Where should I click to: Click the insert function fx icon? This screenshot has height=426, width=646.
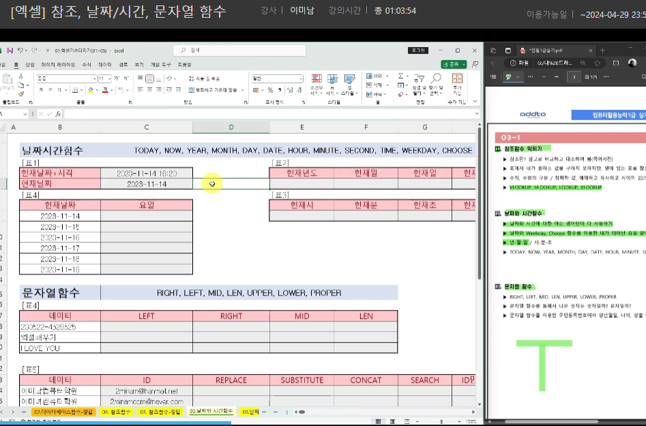(x=58, y=114)
